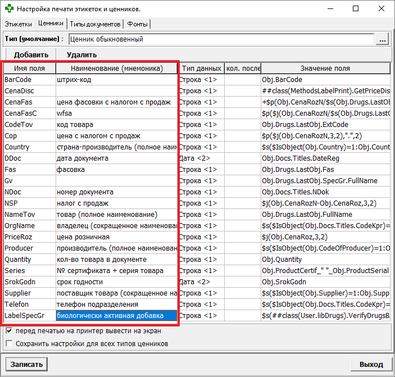Screen dimensions: 395x377
Task: Check save settings for all price tag types
Action: (8, 343)
